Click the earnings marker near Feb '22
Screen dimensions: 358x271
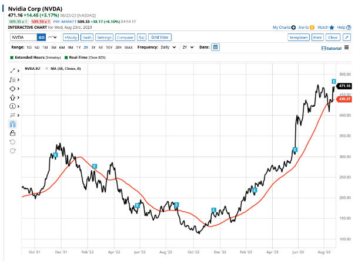[x=95, y=166]
